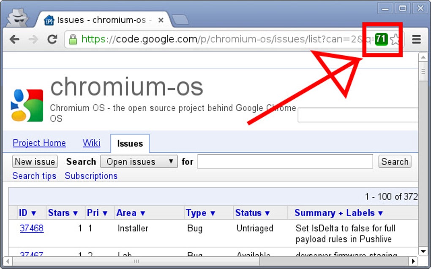Select the Project Home tab
This screenshot has width=431, height=269.
39,143
